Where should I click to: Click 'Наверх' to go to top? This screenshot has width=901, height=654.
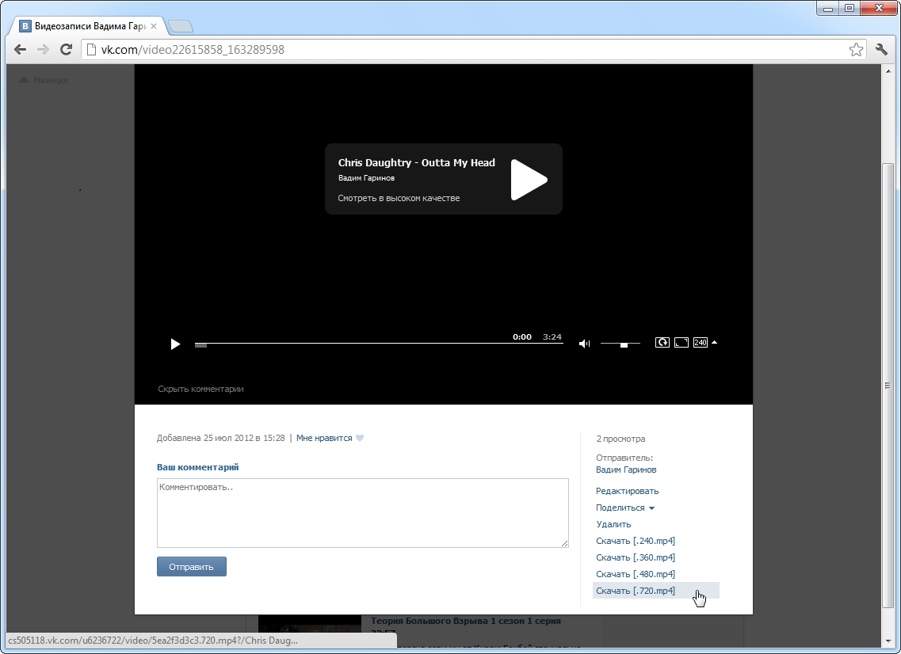tap(44, 80)
